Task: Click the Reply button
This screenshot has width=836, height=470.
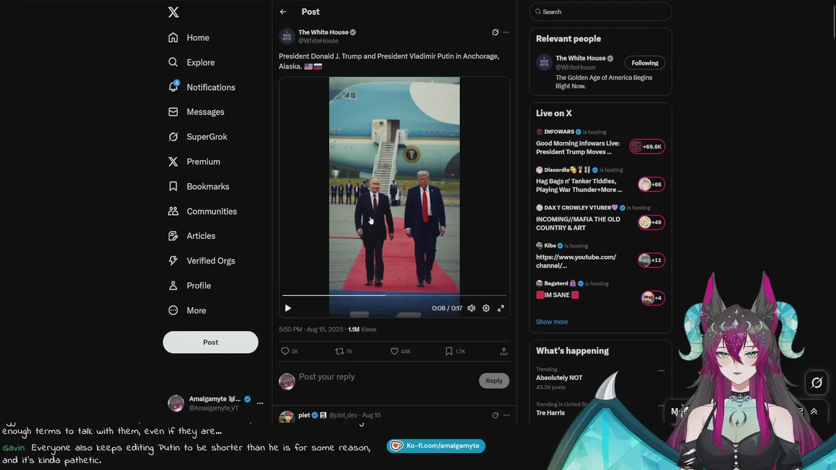Action: tap(494, 381)
